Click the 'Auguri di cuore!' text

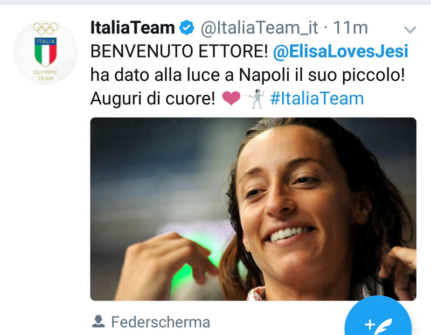(x=153, y=99)
